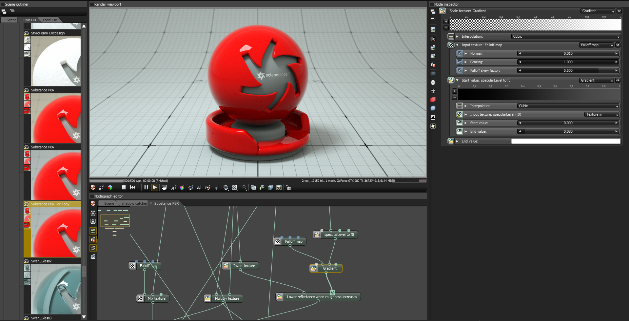Add a point to the specularLevel gradient

pos(455,91)
